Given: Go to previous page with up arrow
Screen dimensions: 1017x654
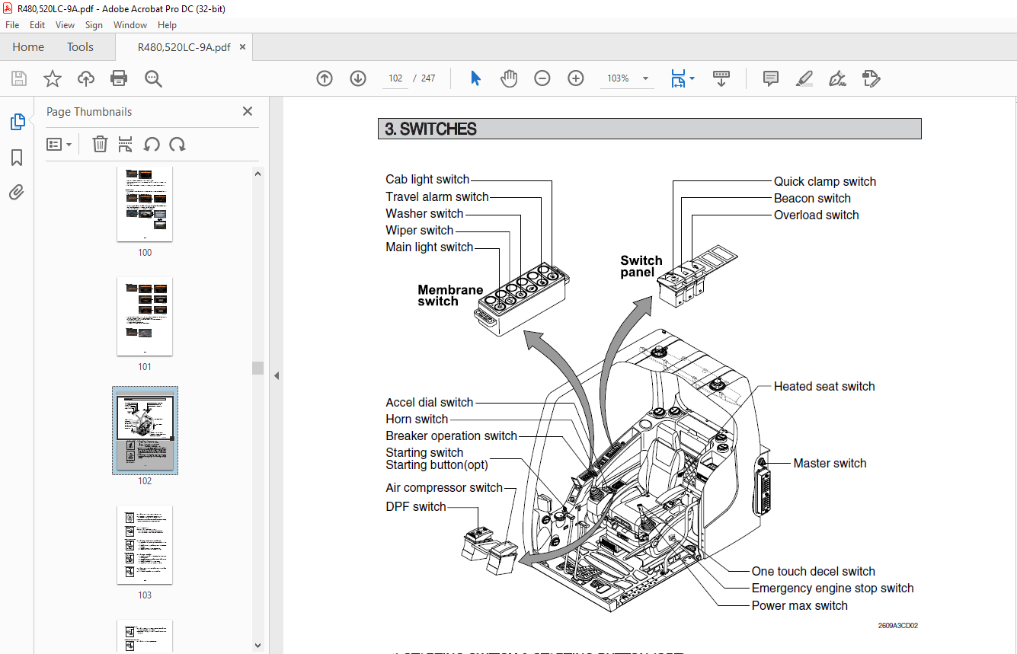Looking at the screenshot, I should 325,78.
